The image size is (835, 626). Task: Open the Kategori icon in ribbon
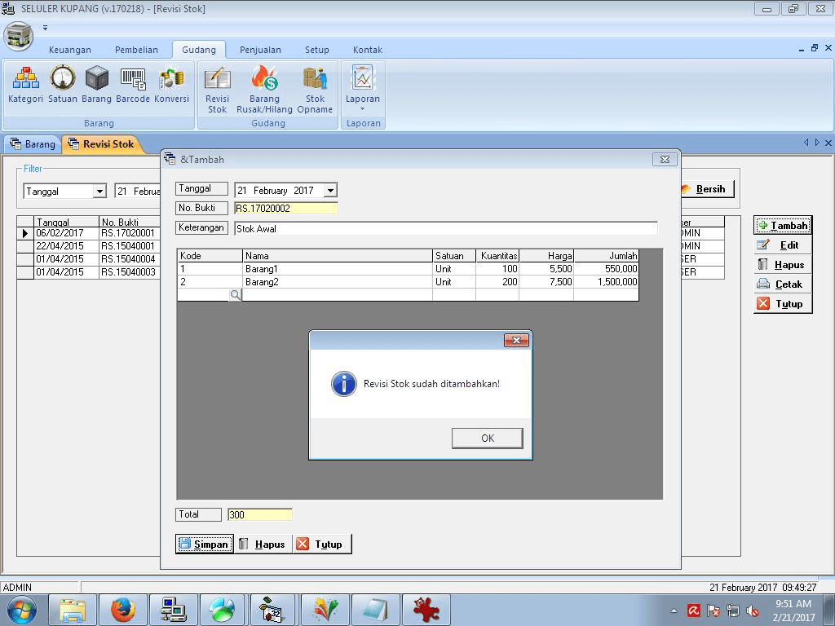(x=25, y=85)
